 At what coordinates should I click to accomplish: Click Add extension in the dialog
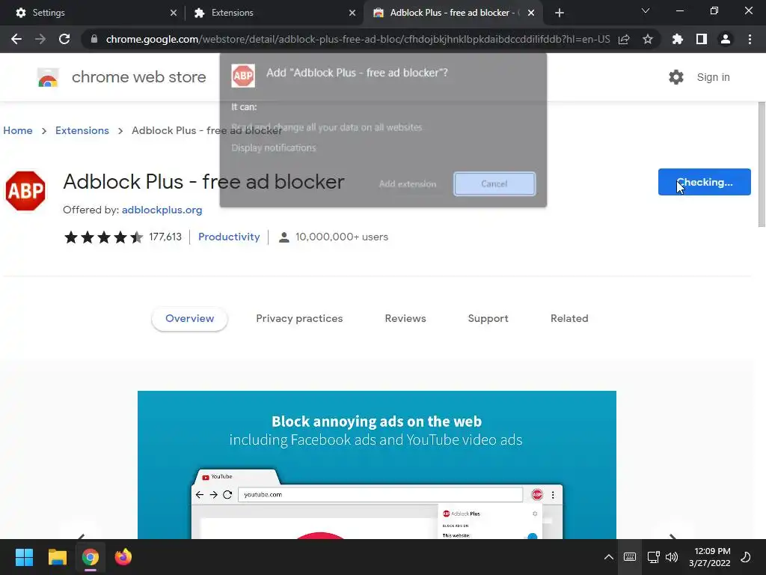[408, 184]
